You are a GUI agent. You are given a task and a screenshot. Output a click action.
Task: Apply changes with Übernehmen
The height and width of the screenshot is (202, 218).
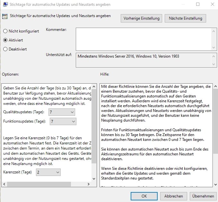pos(203,196)
